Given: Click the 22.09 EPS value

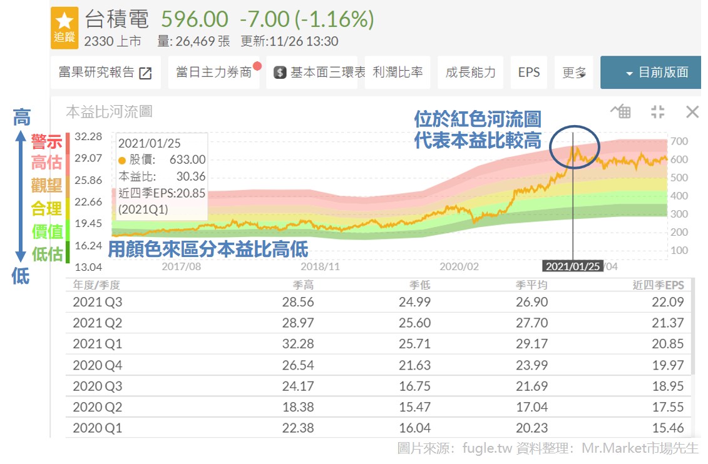Looking at the screenshot, I should (668, 302).
